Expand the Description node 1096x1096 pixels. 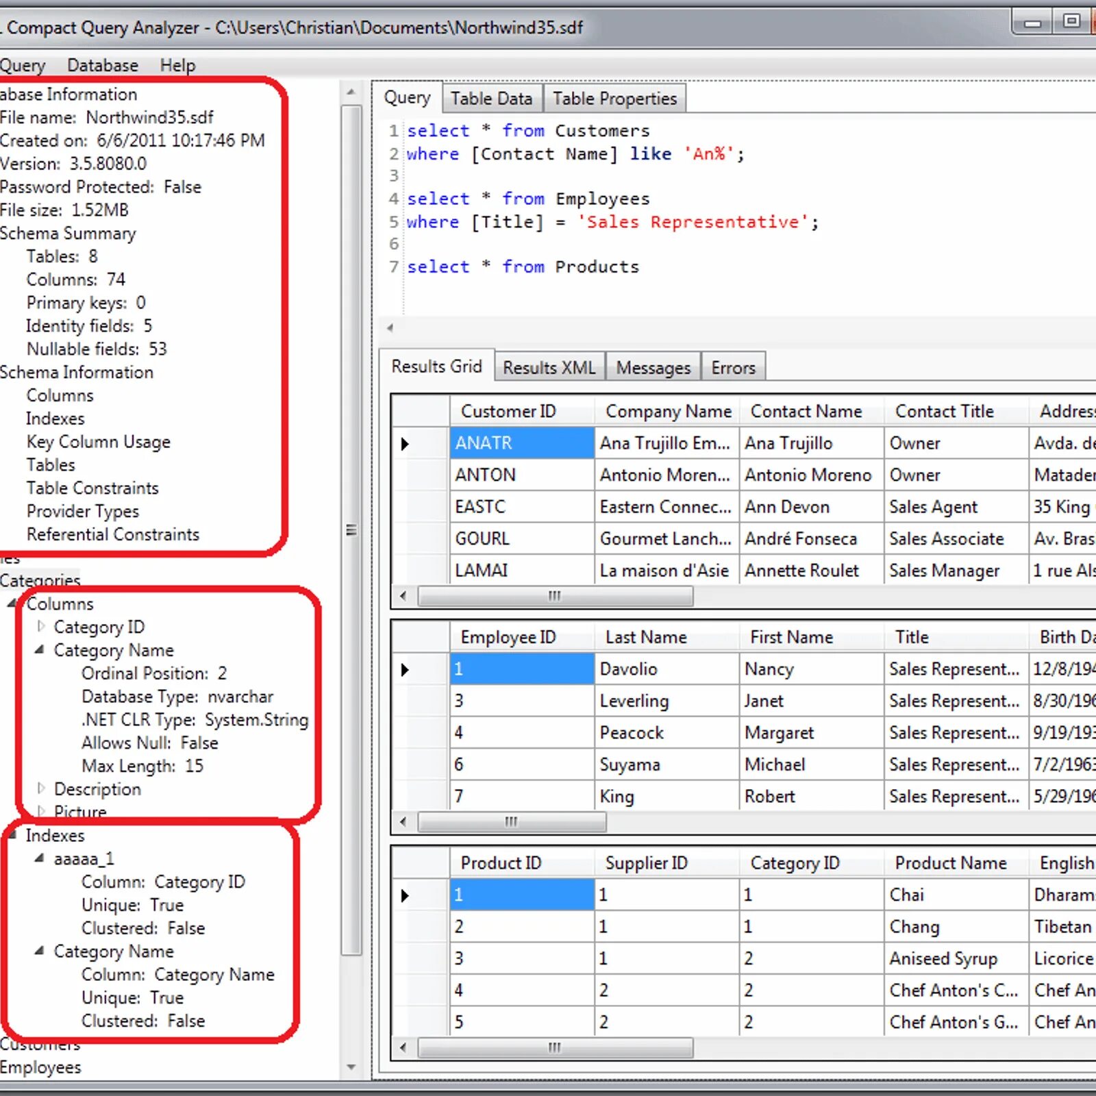[x=42, y=788]
